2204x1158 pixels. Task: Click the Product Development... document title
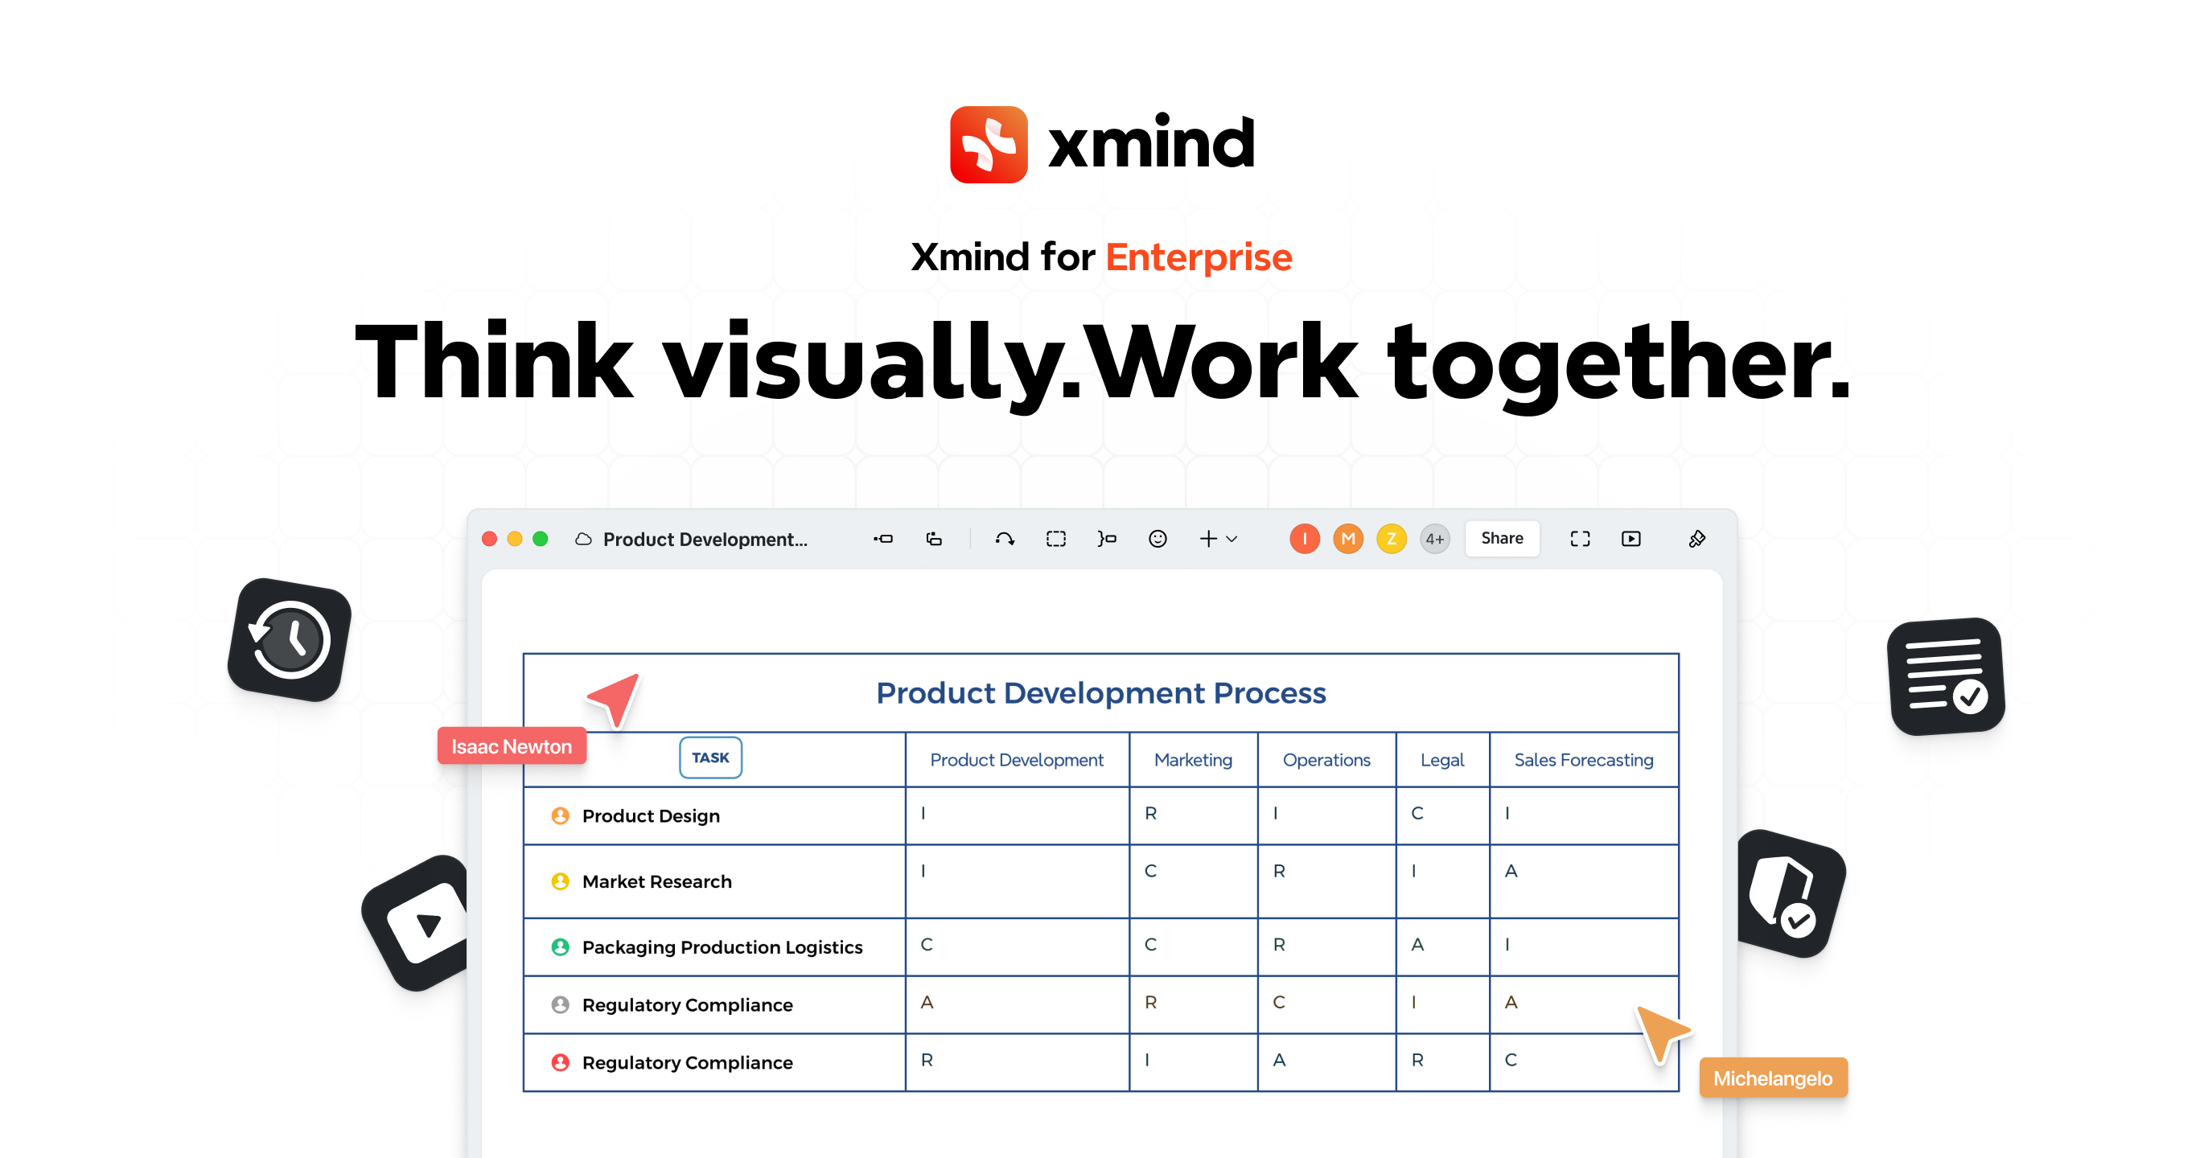point(705,539)
